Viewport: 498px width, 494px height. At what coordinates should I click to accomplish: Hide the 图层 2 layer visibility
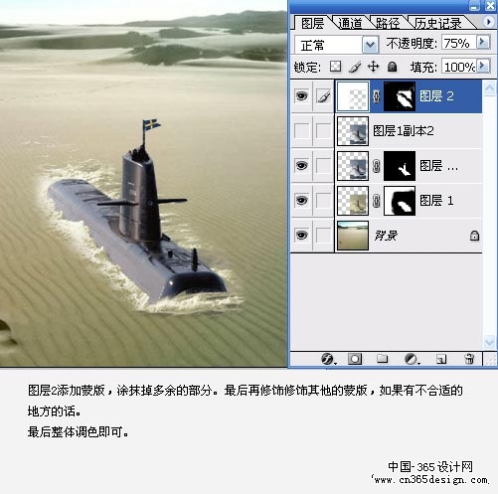301,96
